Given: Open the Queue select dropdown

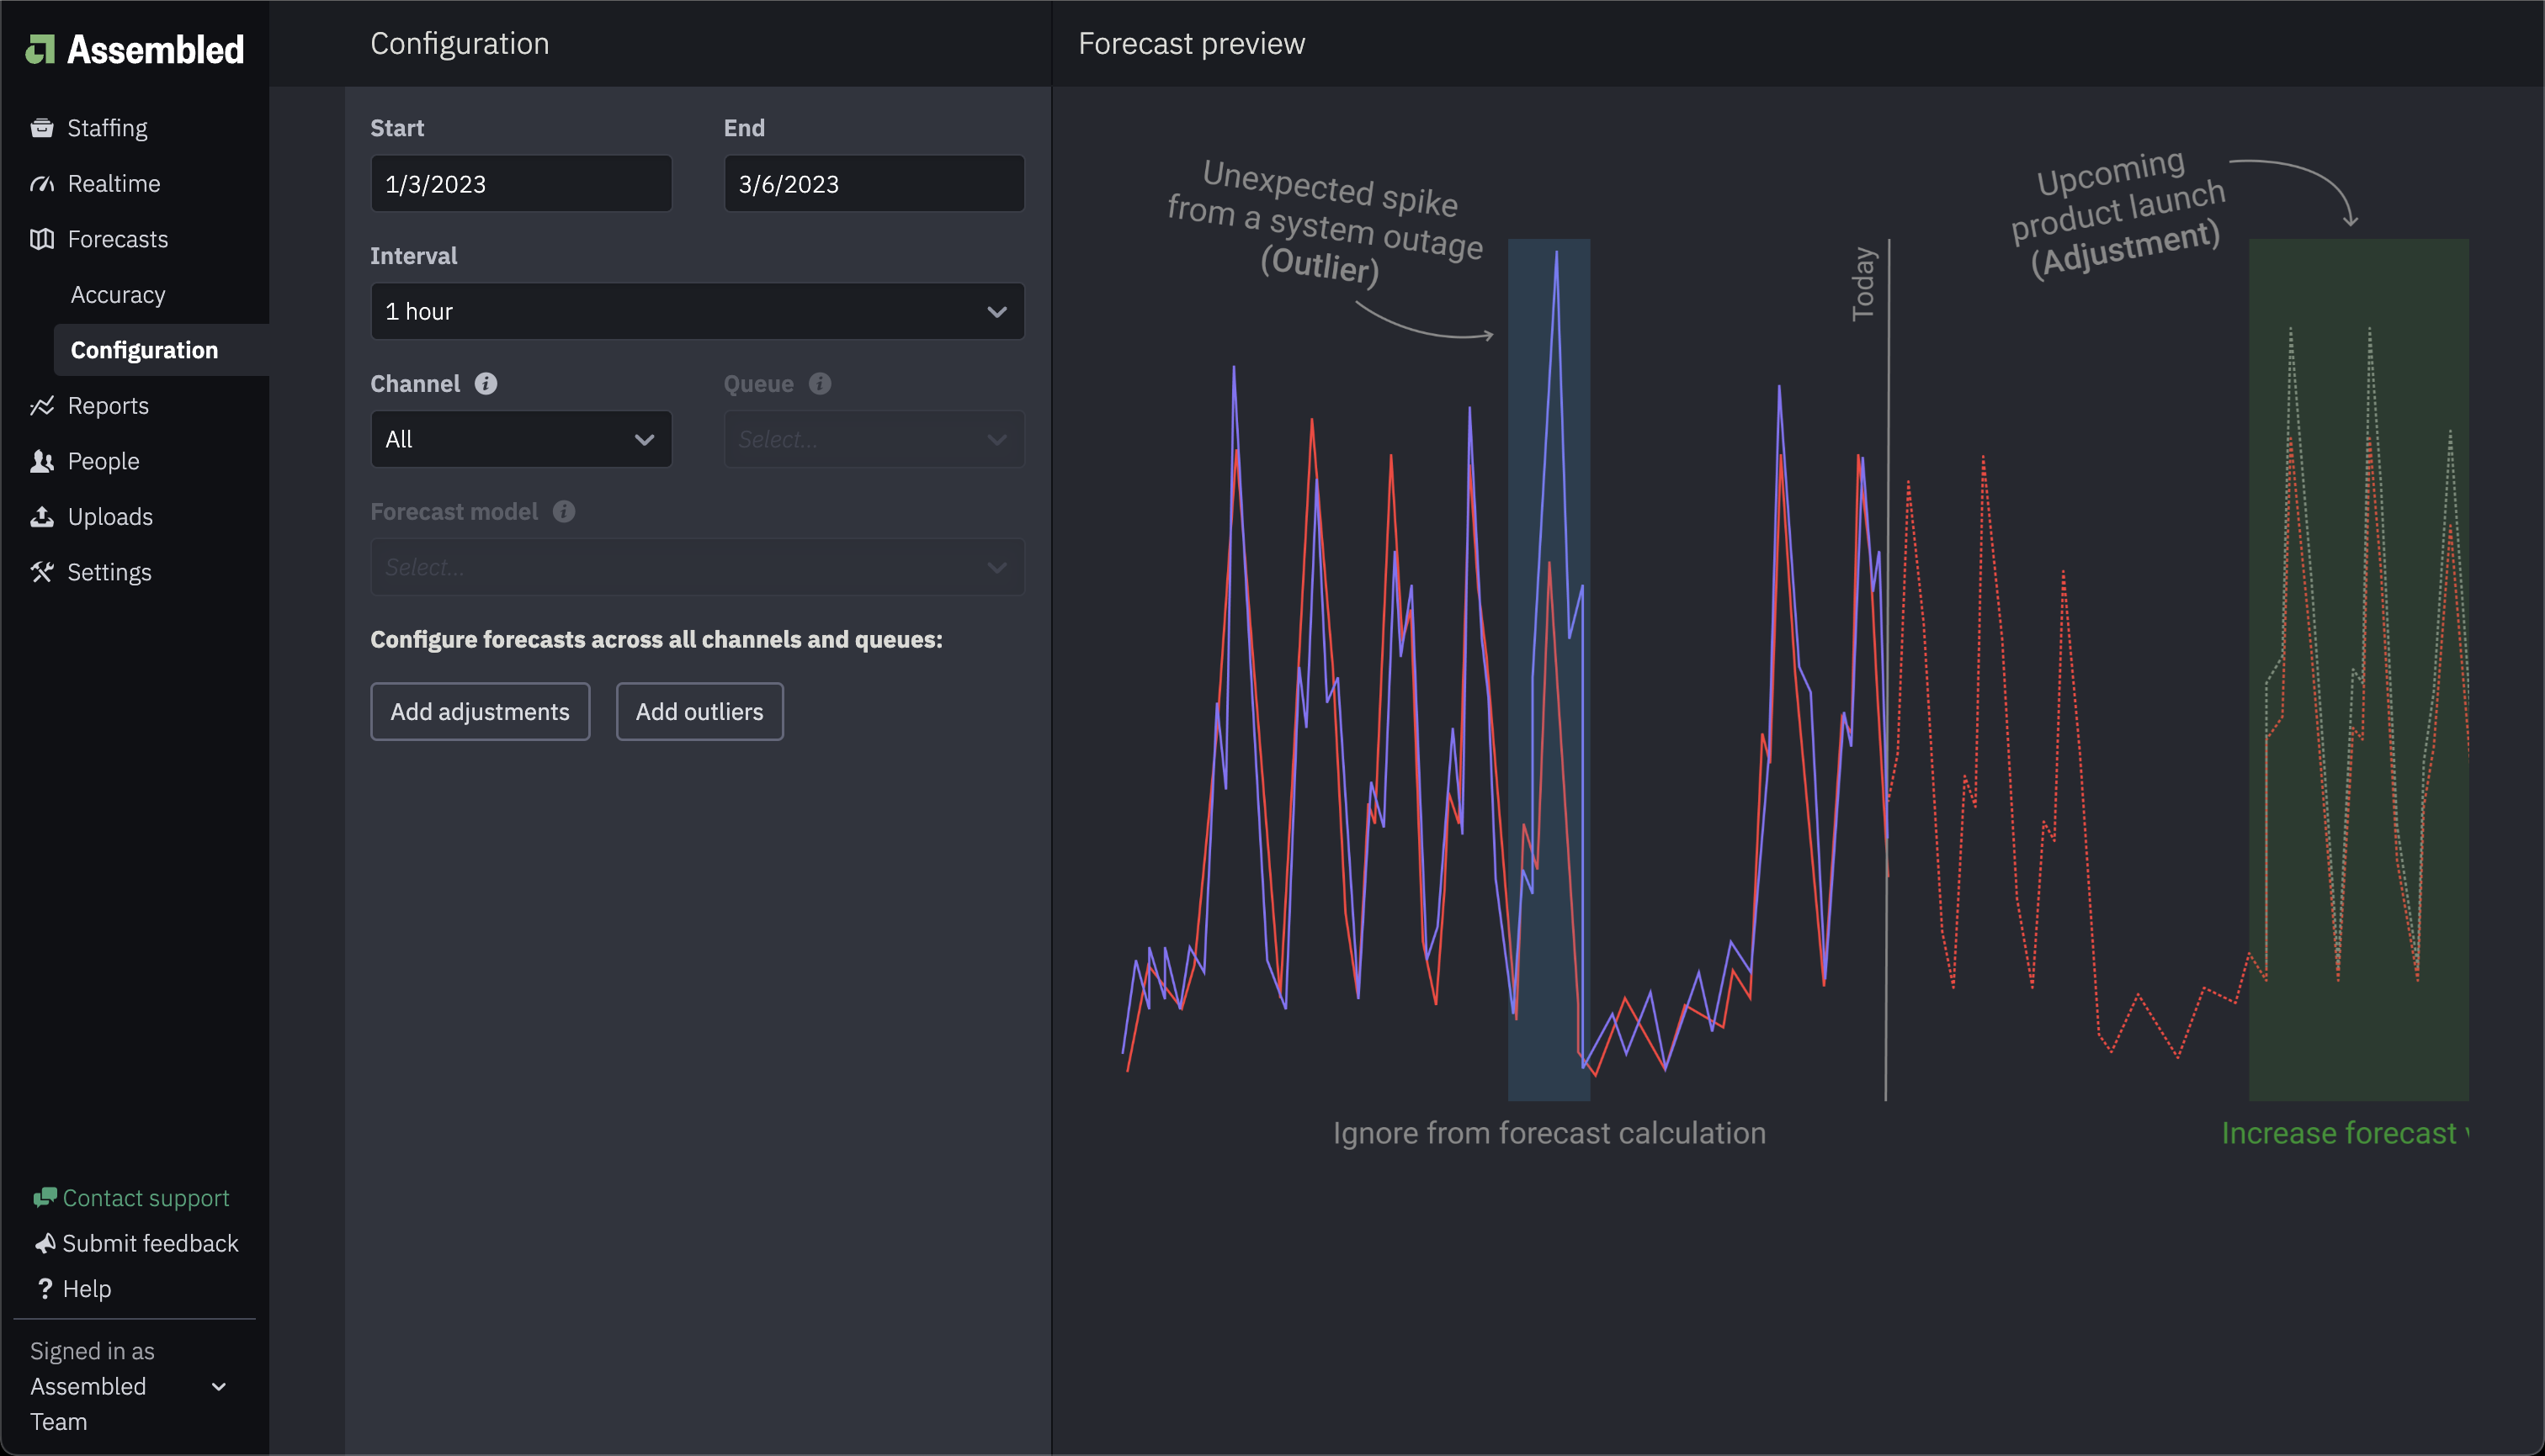Looking at the screenshot, I should tap(874, 439).
